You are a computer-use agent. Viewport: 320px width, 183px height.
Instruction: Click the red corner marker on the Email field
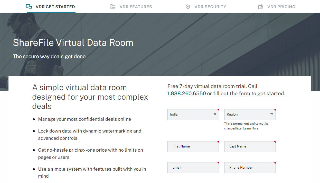click(x=218, y=163)
